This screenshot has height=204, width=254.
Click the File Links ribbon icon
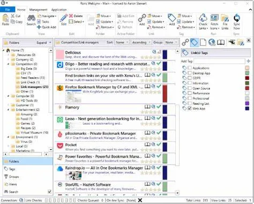pyautogui.click(x=225, y=18)
